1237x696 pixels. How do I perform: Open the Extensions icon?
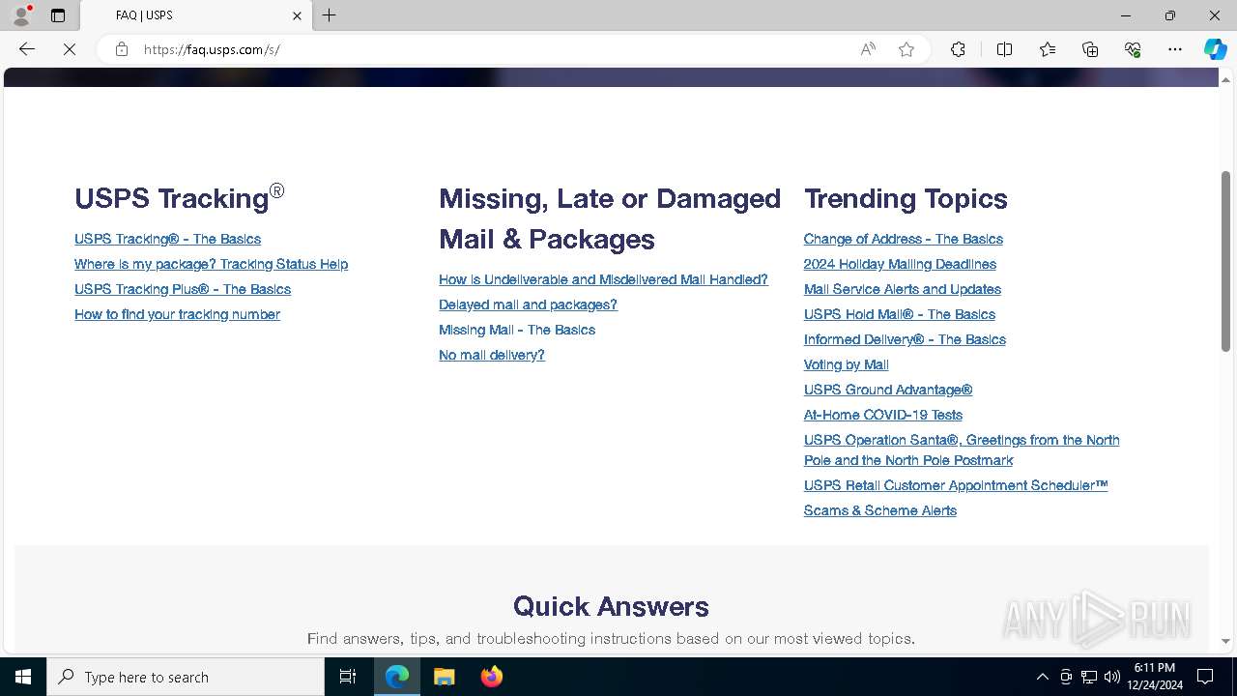pyautogui.click(x=958, y=49)
